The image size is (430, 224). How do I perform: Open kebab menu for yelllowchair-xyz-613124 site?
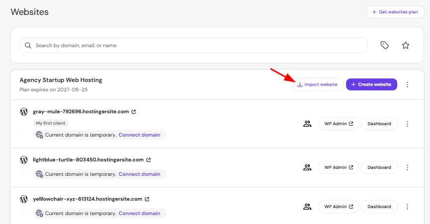tap(407, 207)
